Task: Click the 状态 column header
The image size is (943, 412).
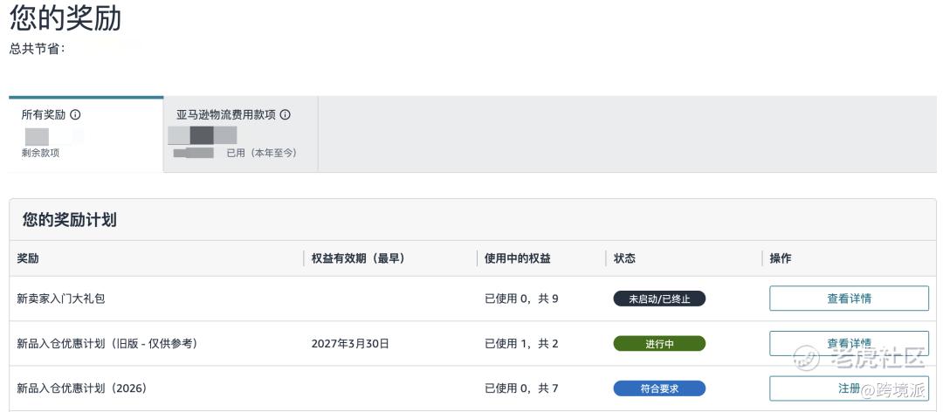Action: (x=624, y=258)
